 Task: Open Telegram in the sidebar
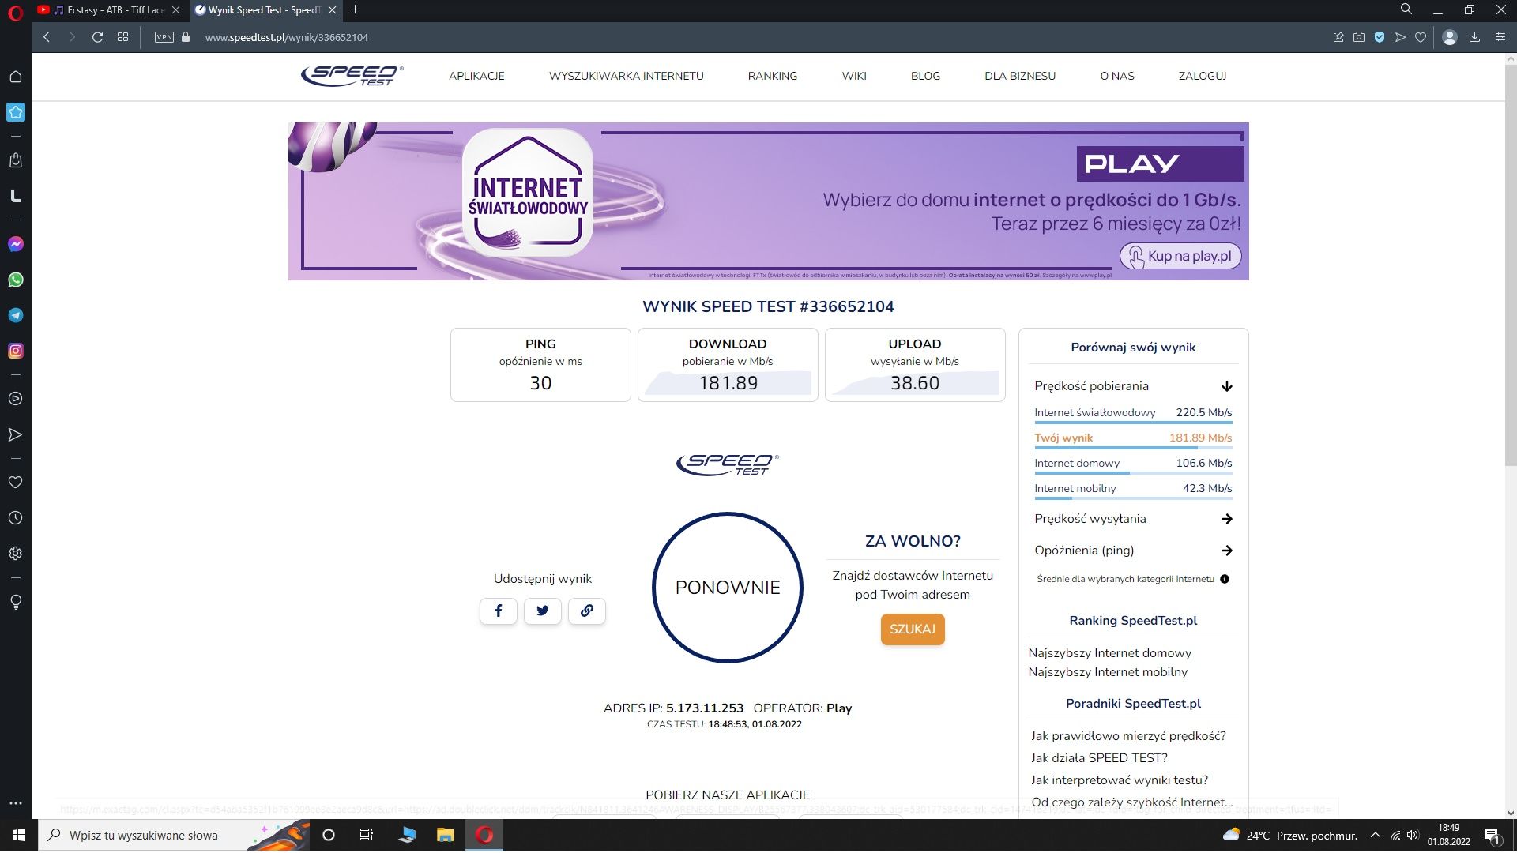click(x=15, y=315)
